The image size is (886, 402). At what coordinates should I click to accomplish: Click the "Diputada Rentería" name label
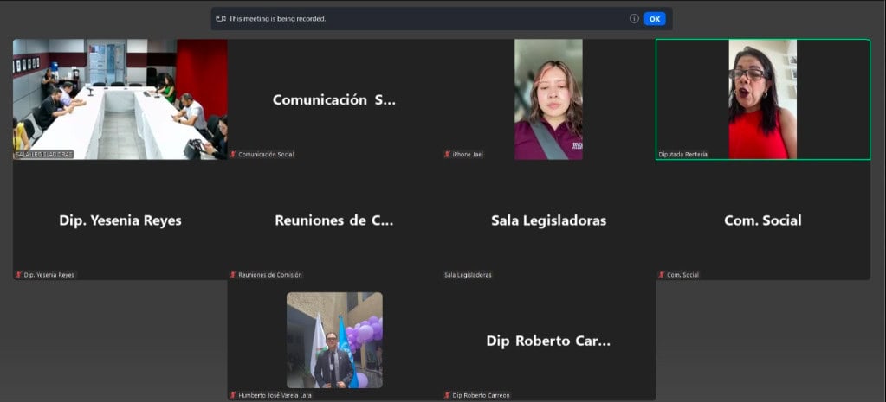[683, 154]
